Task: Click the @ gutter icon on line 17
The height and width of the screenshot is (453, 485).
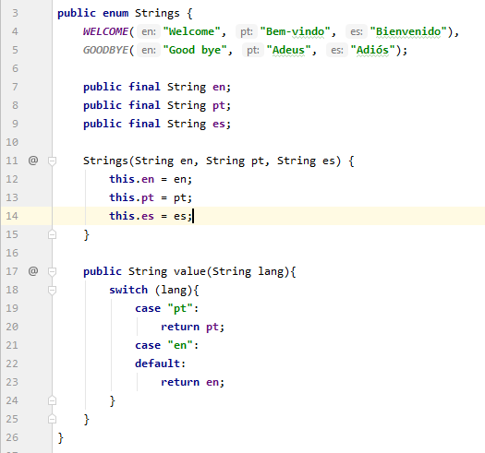Action: [33, 271]
